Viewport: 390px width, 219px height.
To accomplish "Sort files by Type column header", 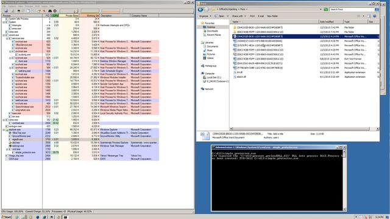I will [x=356, y=22].
